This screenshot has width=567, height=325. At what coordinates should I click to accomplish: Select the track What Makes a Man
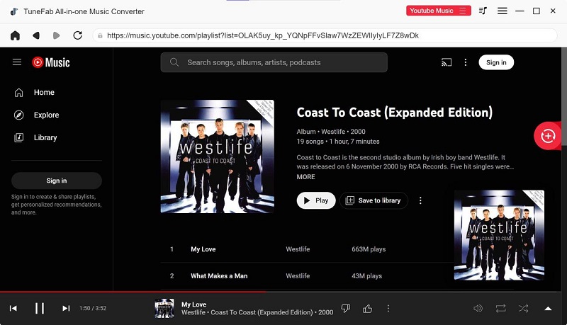pyautogui.click(x=219, y=276)
